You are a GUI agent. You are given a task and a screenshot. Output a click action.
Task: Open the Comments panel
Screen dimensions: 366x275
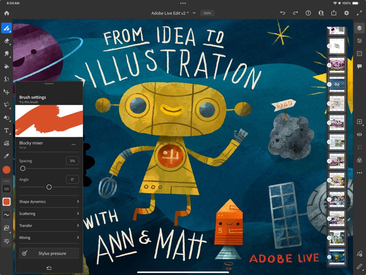(359, 66)
